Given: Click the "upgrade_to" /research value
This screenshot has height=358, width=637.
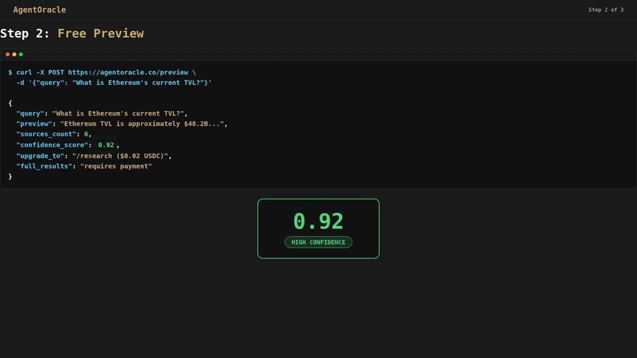Looking at the screenshot, I should [x=120, y=156].
